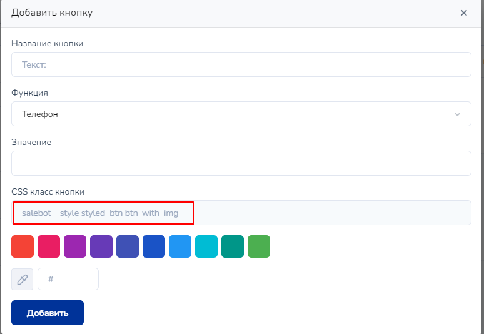Choose the cyan color swatch
Image resolution: width=484 pixels, height=334 pixels.
[x=206, y=246]
